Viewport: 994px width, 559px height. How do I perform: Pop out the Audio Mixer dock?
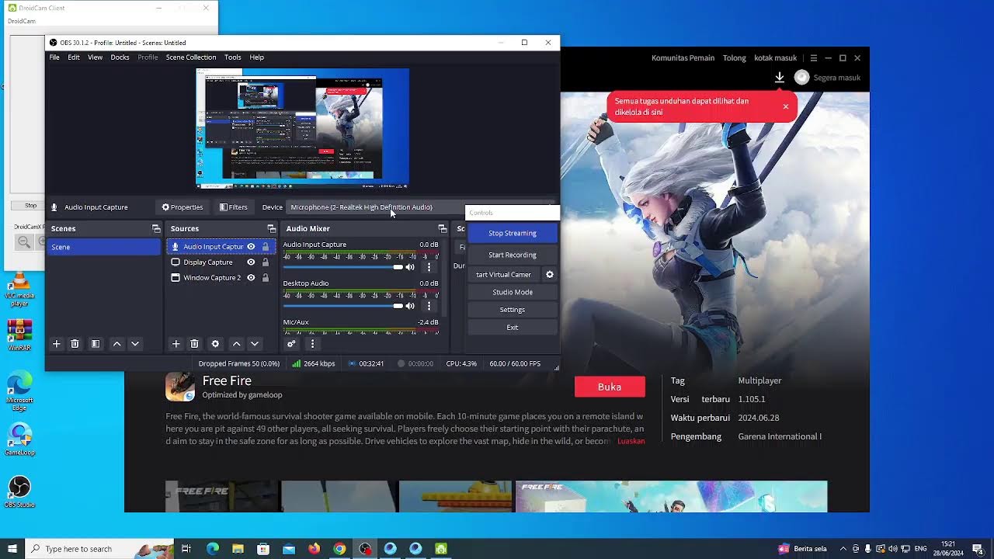(x=443, y=229)
